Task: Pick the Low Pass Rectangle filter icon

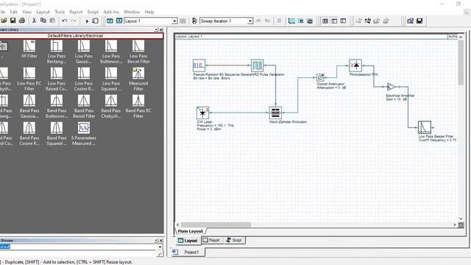Action: point(57,46)
